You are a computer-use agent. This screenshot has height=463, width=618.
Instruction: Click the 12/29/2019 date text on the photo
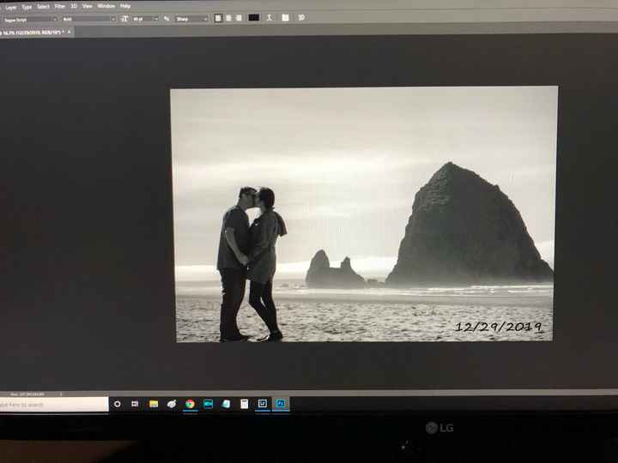[x=498, y=327]
